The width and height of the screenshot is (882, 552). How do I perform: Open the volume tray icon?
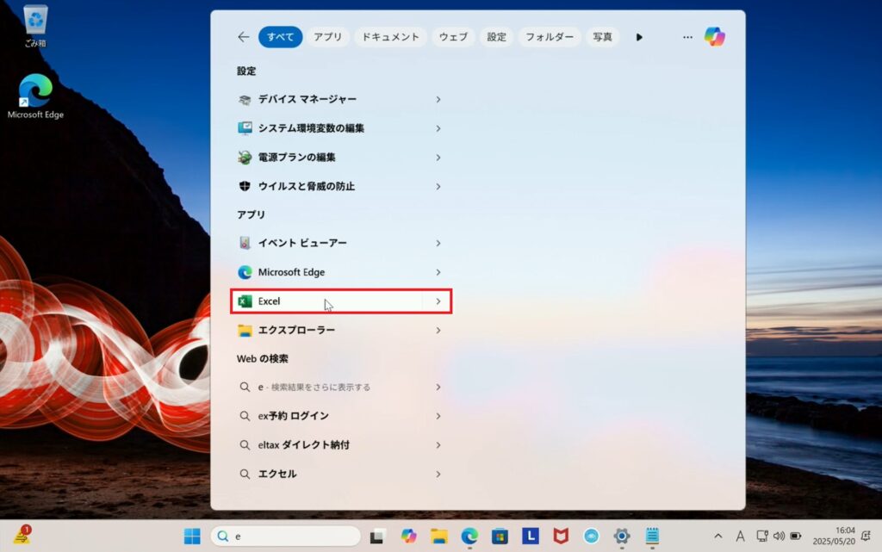pos(779,536)
